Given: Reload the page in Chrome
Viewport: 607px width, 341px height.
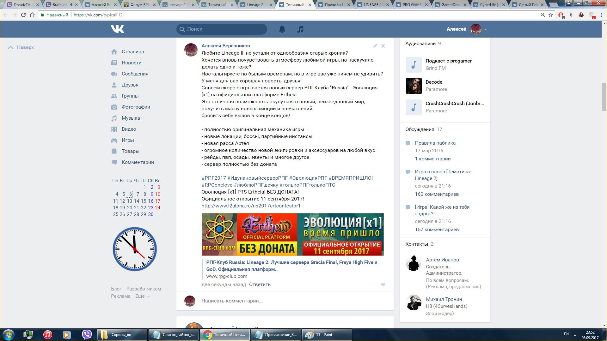Looking at the screenshot, I should 23,15.
